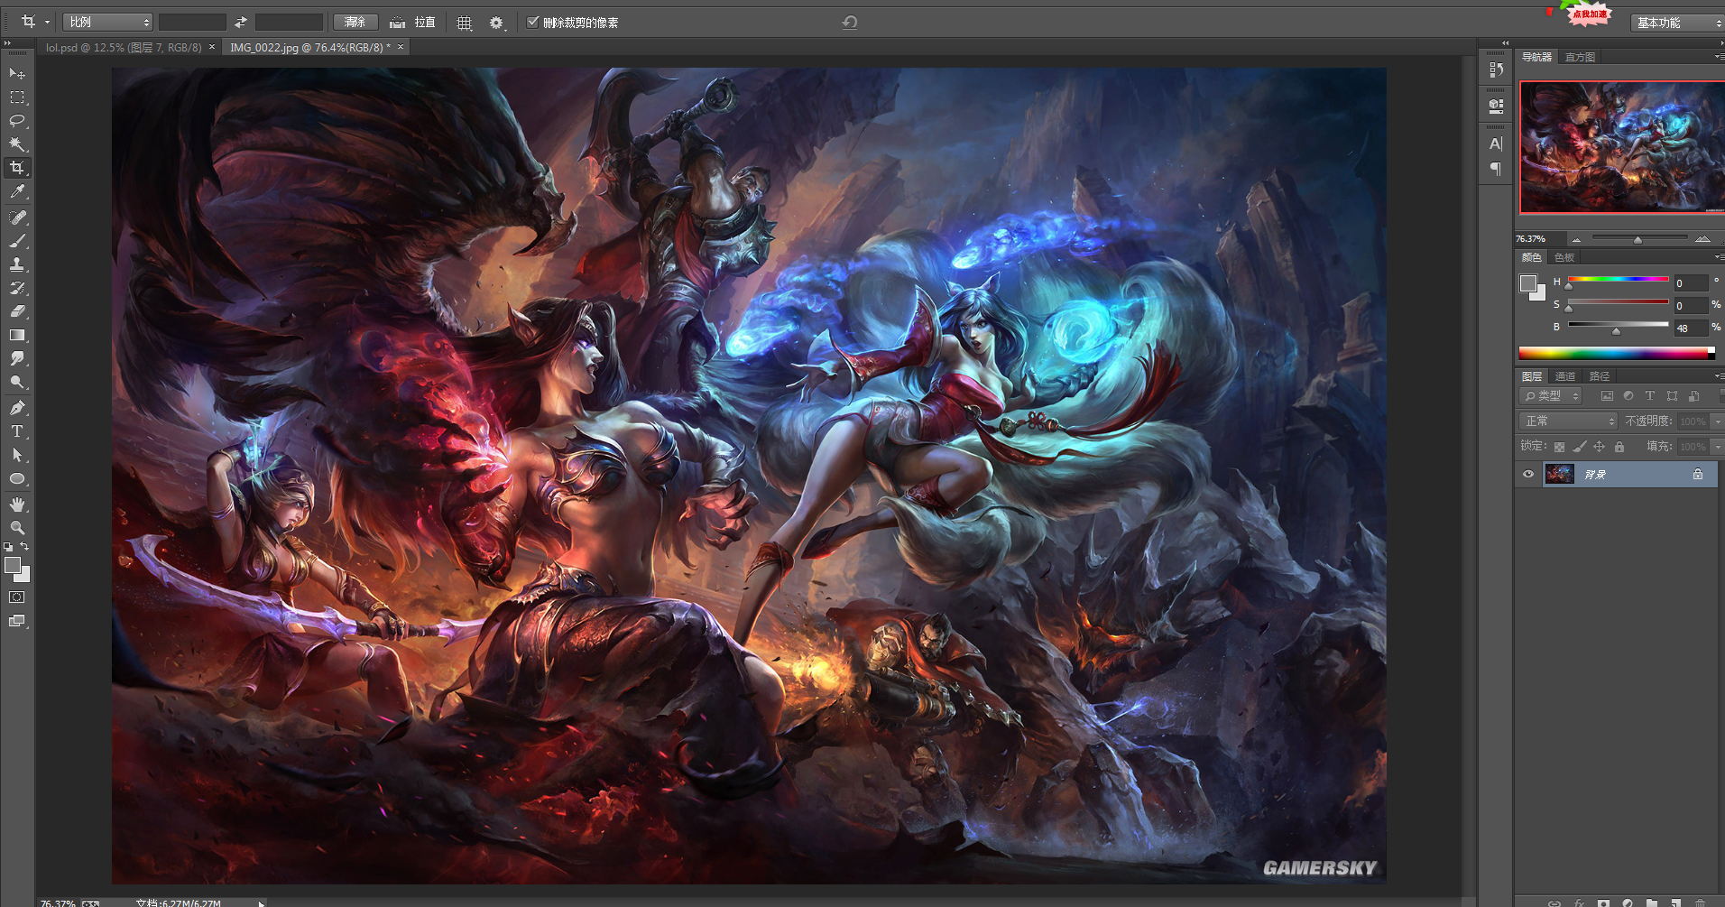
Task: Click the foreground color swatch in toolbar
Action: point(13,566)
